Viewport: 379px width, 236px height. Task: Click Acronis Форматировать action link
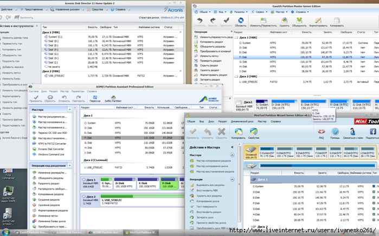[11, 96]
